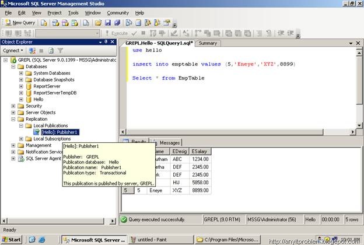Viewport: 364px width, 245px height.
Task: Click the Disconnect icon in Object Explorer toolbar
Action: click(32, 50)
